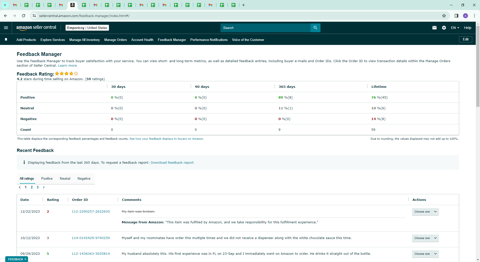
Task: Open the tab search dropdown
Action: point(5,5)
